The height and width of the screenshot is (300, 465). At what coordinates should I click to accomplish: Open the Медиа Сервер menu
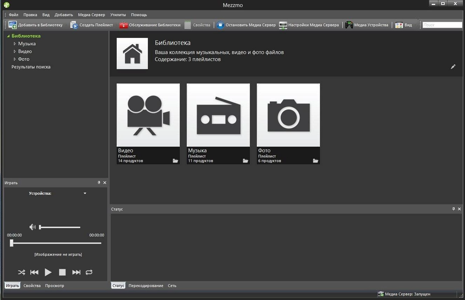pyautogui.click(x=91, y=15)
